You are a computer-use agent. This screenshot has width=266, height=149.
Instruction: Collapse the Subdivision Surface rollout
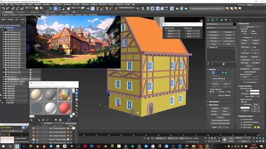click(x=251, y=116)
